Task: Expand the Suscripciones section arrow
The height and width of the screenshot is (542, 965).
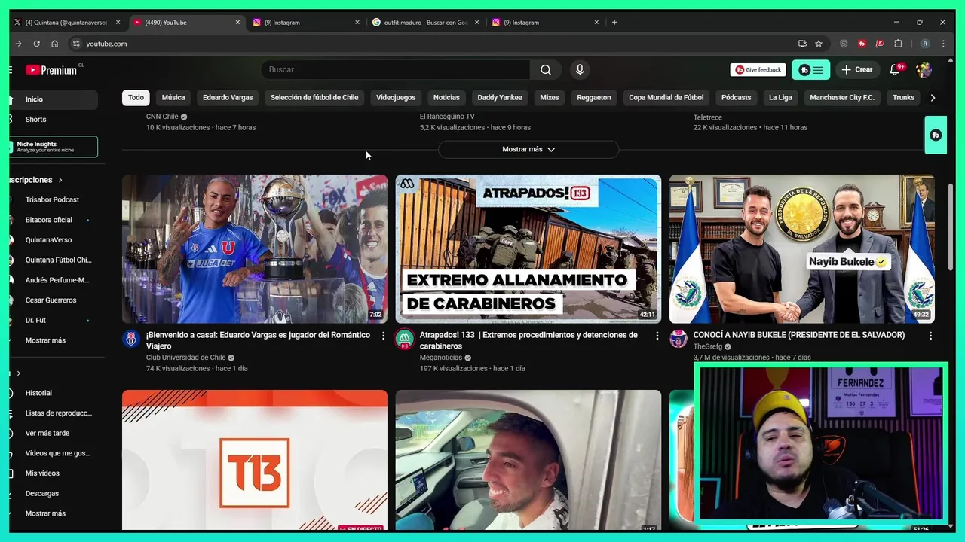Action: 60,180
